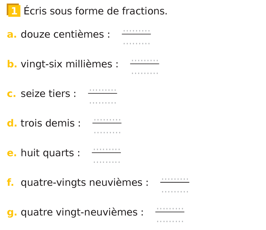Screen dimensions: 266x230
Task: Click the instruction 'Écris sous forme de fractions'
Action: click(95, 11)
